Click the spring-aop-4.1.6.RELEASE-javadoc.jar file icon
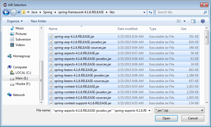This screenshot has width=211, height=127. click(x=51, y=42)
